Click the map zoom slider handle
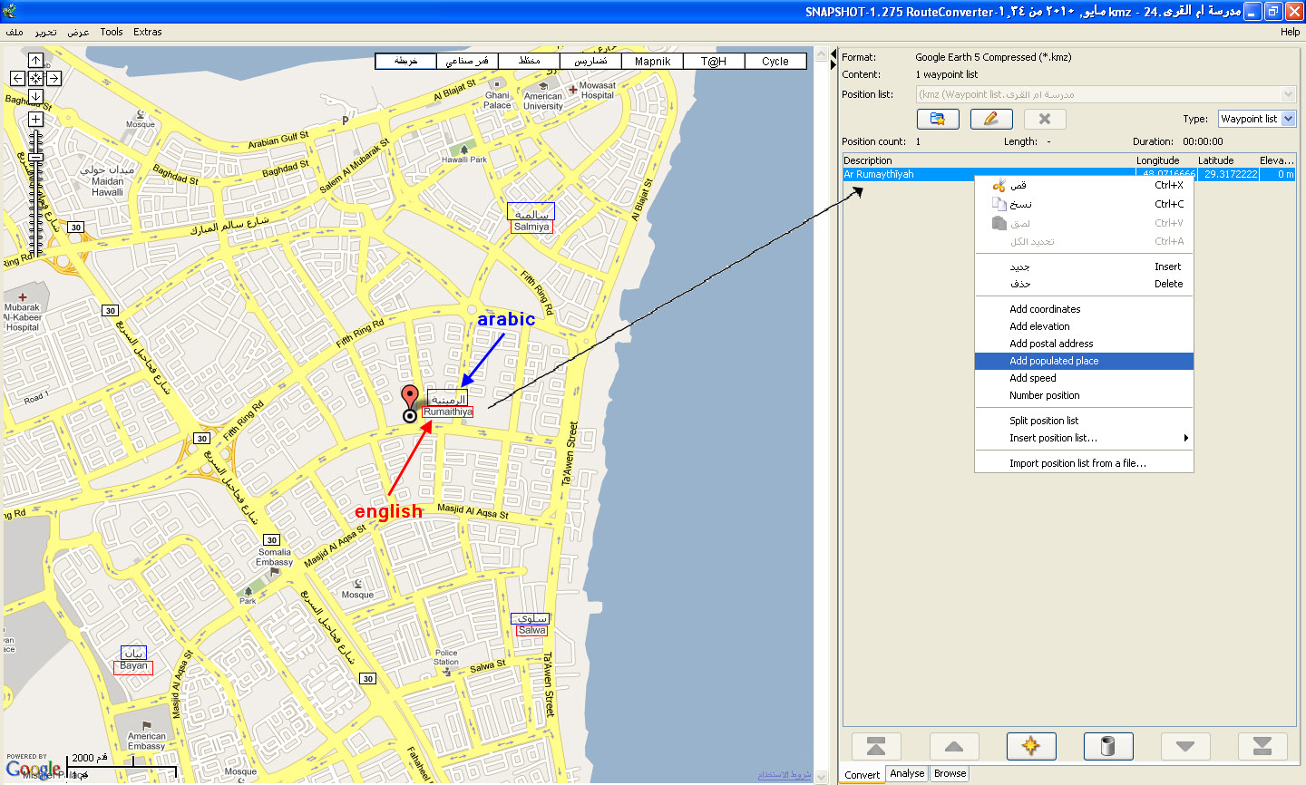The width and height of the screenshot is (1306, 785). tap(35, 158)
